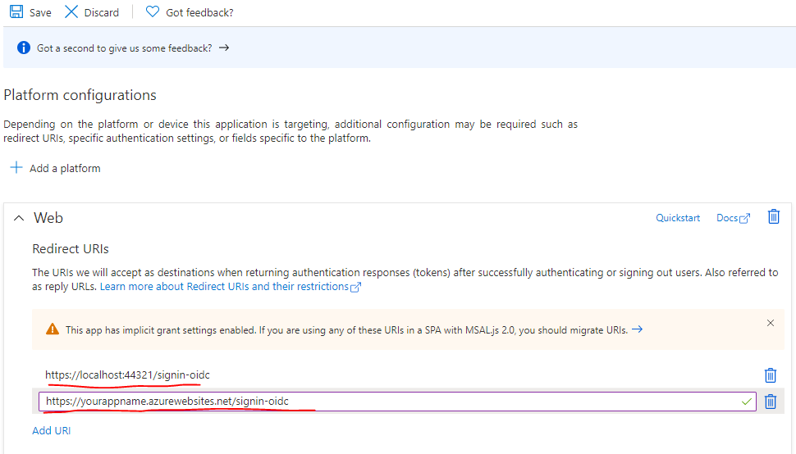Click the orange warning triangle icon
Screen dimensions: 796x454
[53, 329]
